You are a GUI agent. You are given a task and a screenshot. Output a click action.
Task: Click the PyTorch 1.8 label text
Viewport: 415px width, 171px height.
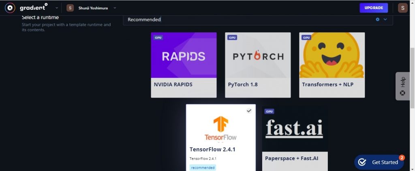[x=243, y=85]
